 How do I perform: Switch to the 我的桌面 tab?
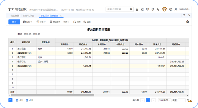[x=15, y=16]
